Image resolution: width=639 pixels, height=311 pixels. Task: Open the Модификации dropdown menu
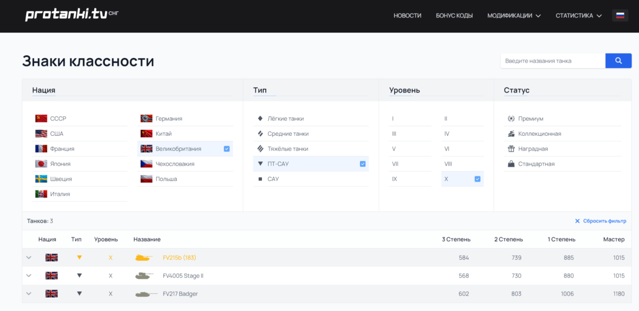(x=514, y=15)
